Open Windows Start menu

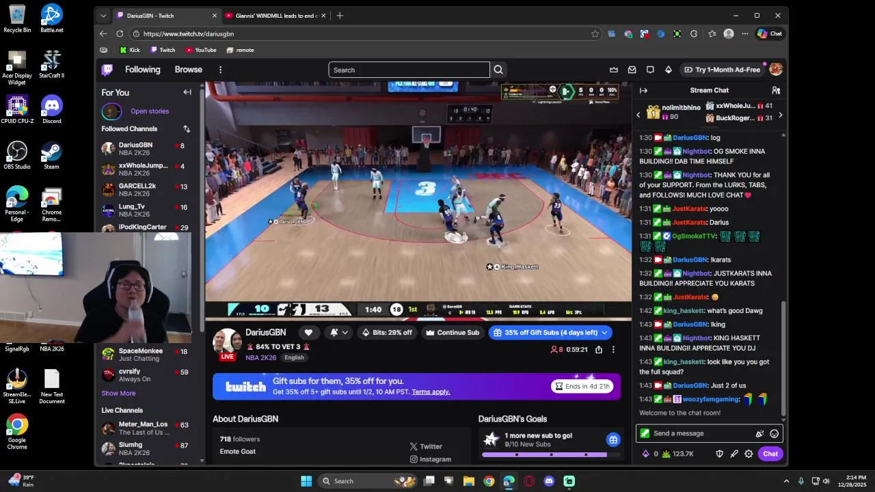[x=306, y=481]
